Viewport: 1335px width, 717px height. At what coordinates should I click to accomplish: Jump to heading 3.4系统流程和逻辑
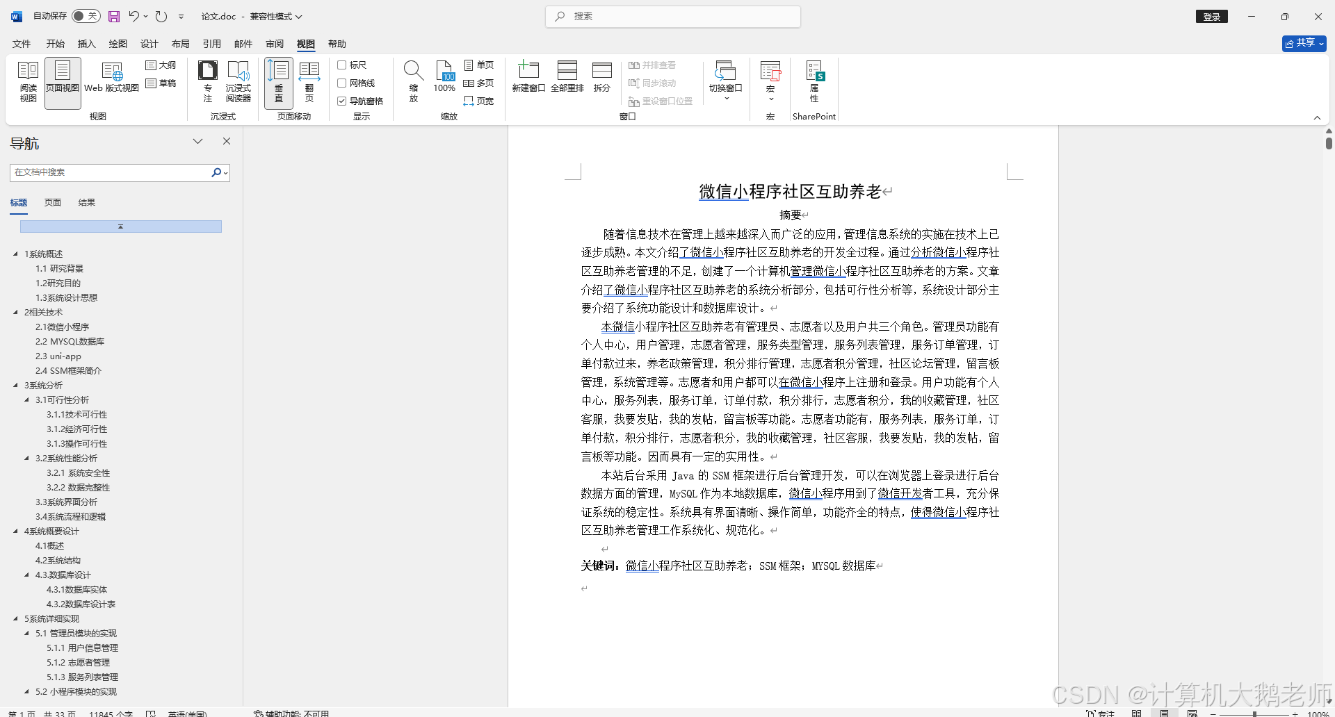pos(71,517)
